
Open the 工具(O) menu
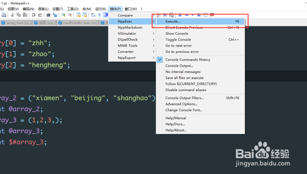pyautogui.click(x=73, y=9)
